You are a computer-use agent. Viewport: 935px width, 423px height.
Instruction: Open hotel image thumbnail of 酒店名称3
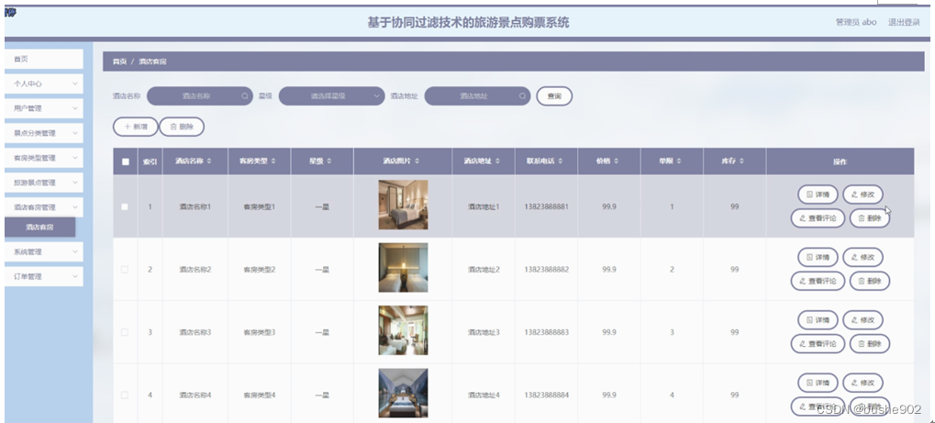[403, 330]
